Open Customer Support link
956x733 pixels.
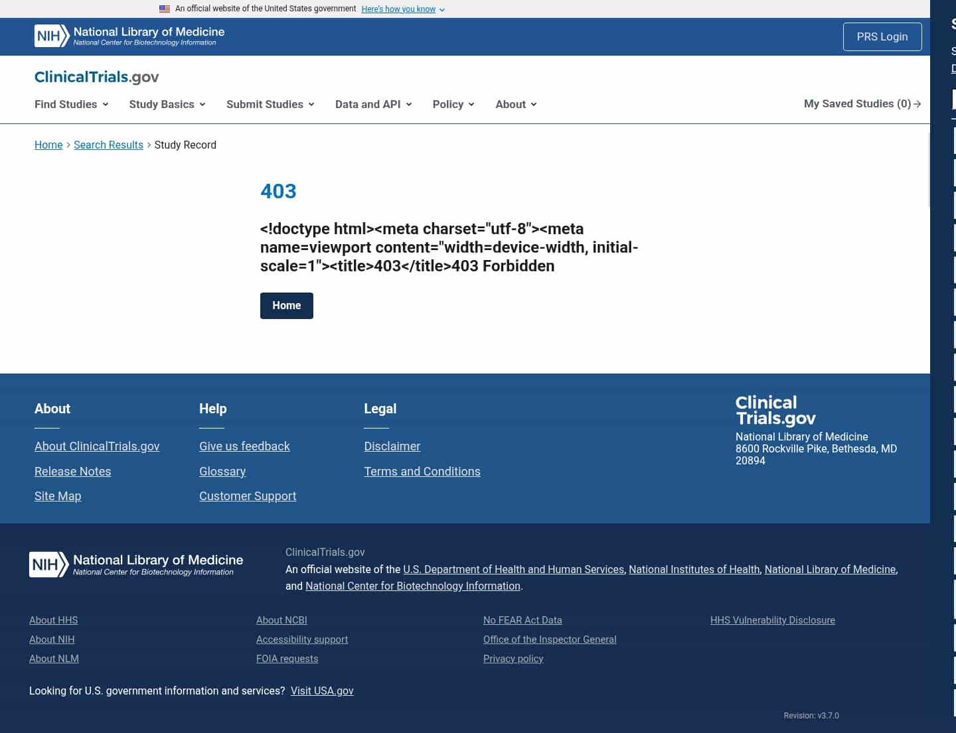click(248, 496)
